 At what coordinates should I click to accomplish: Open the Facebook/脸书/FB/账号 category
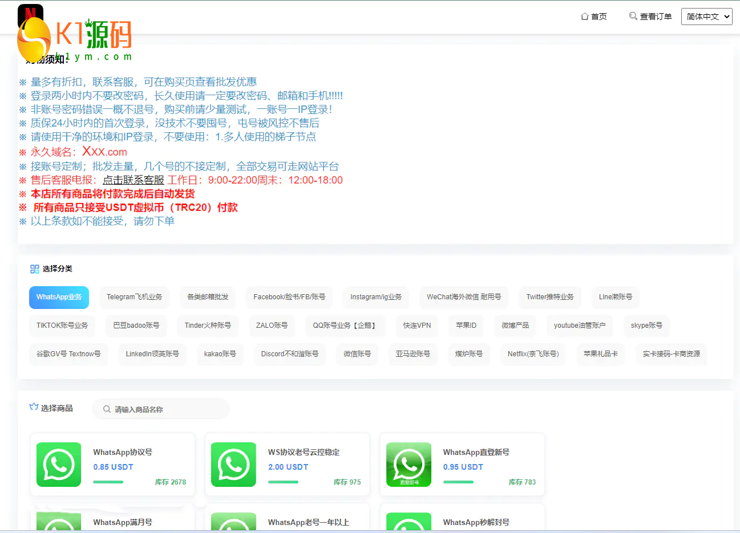[289, 297]
